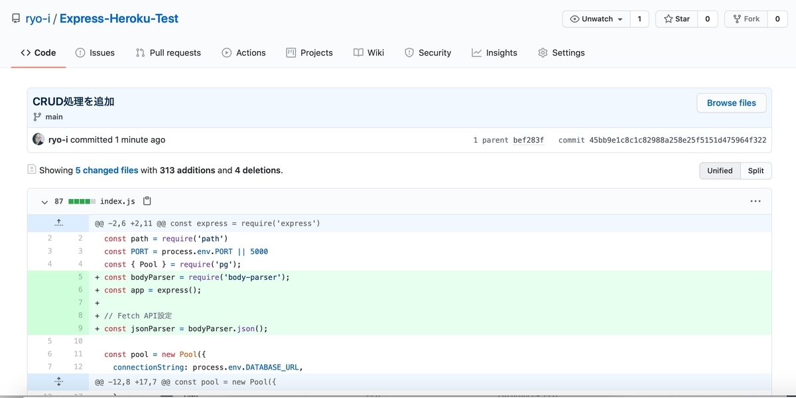The width and height of the screenshot is (796, 398).
Task: Click the eye icon on Unwatch
Action: 574,19
